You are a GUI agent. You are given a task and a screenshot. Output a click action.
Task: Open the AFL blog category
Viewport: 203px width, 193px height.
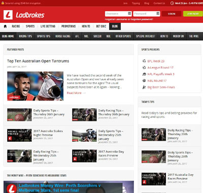(77, 36)
